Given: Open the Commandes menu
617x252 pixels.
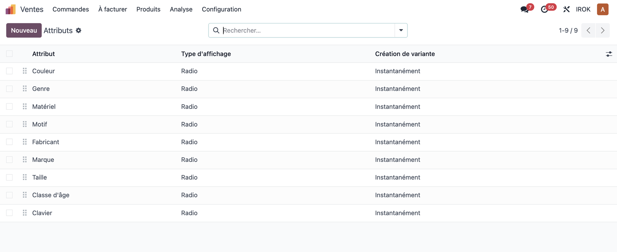Looking at the screenshot, I should click(x=71, y=9).
